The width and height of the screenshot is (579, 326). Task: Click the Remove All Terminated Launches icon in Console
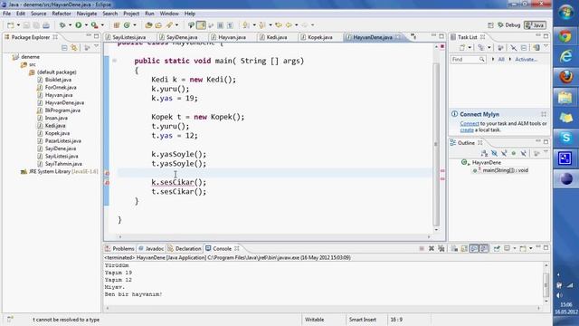[441, 248]
